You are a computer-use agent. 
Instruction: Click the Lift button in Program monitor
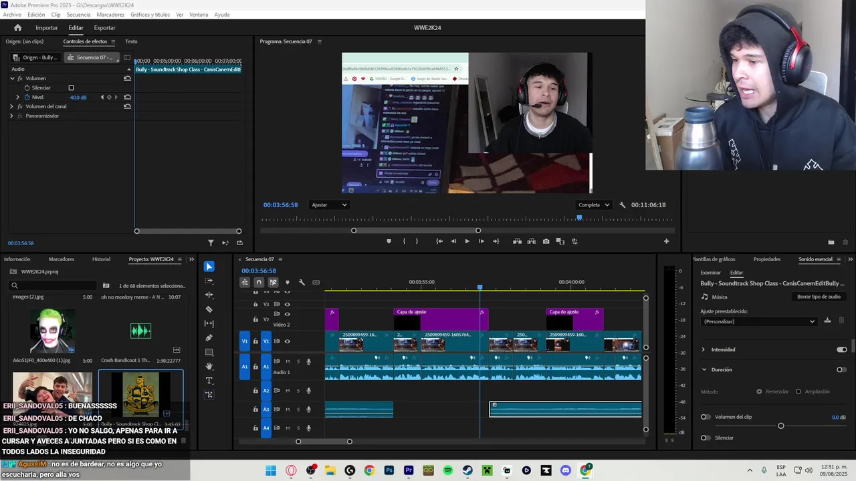517,241
